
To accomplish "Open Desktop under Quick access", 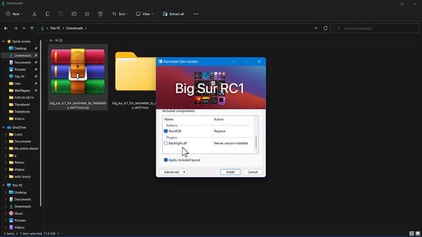I will pyautogui.click(x=20, y=48).
